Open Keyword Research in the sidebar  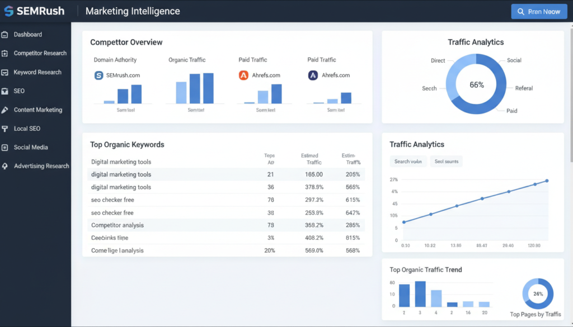pyautogui.click(x=6, y=72)
